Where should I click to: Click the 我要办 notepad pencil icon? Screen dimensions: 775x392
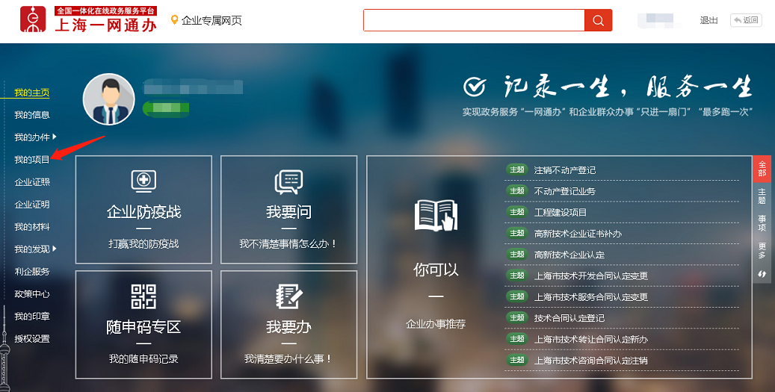pyautogui.click(x=288, y=296)
